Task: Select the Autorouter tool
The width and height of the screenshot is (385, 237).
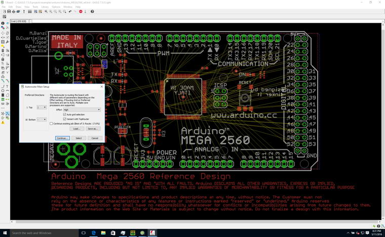Action: coord(8,113)
